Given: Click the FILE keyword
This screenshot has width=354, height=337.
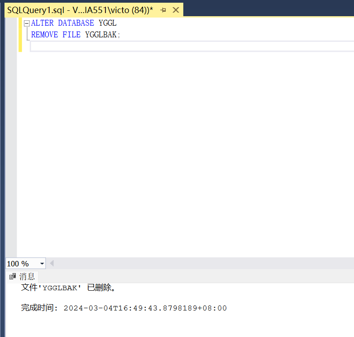Looking at the screenshot, I should 71,35.
